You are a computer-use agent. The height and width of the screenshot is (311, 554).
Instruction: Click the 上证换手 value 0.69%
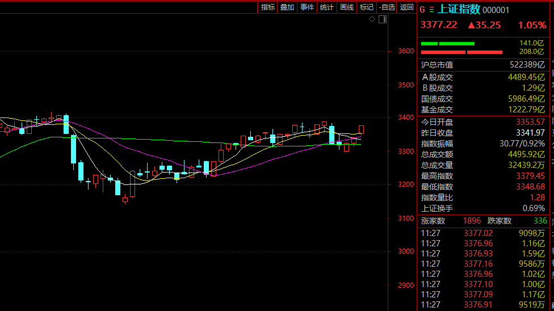534,208
